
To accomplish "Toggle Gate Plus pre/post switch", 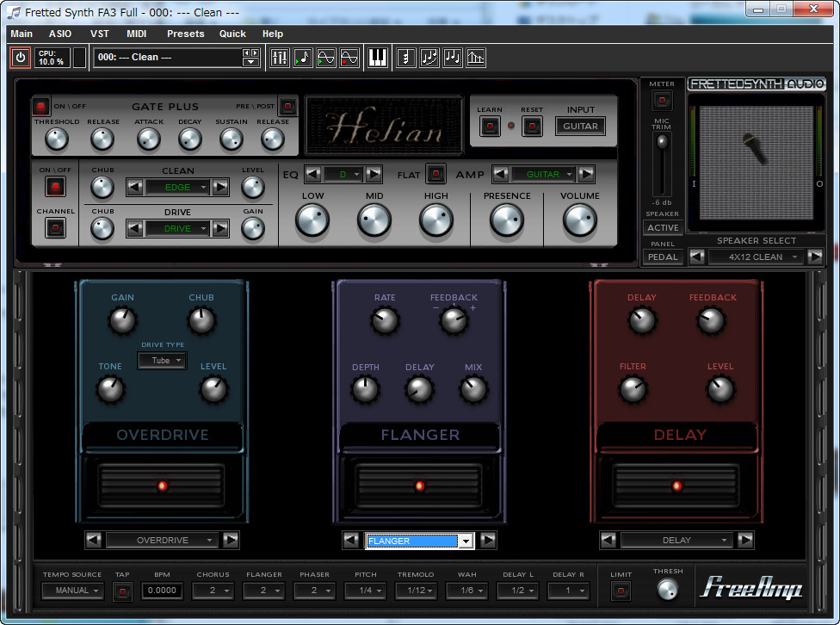I will tap(287, 106).
